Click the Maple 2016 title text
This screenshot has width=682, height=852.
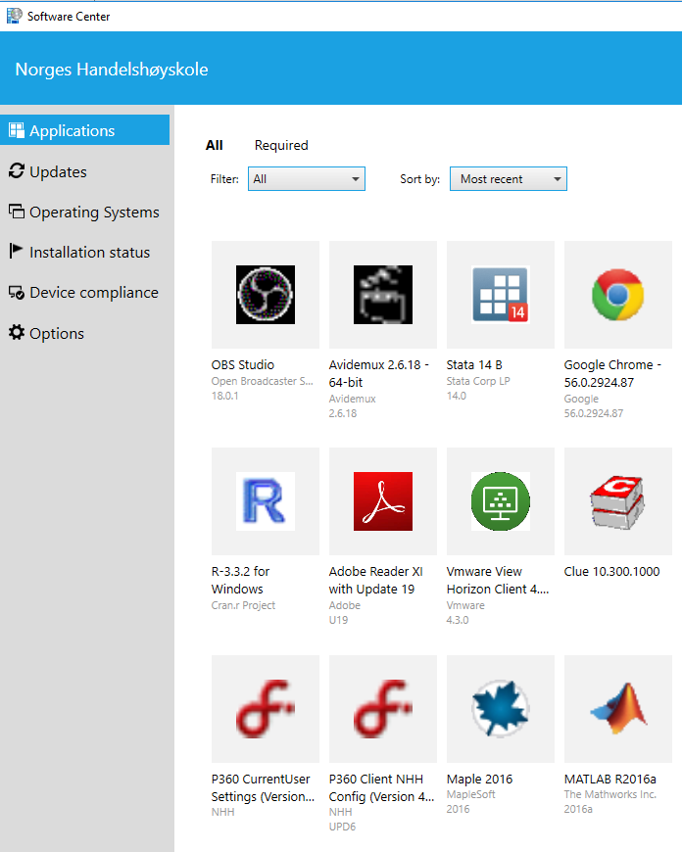click(x=479, y=780)
